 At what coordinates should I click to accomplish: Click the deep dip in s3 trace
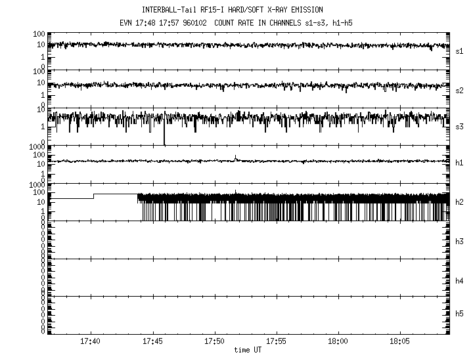click(x=164, y=138)
